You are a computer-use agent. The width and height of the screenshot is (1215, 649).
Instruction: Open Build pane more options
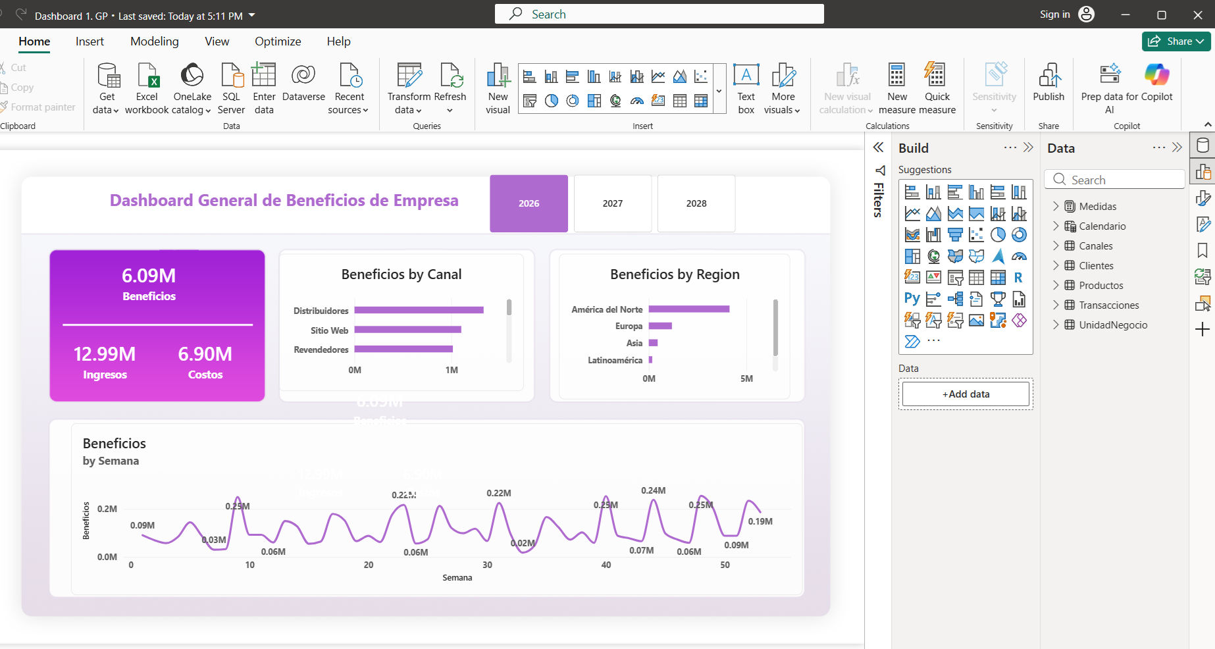tap(1010, 147)
